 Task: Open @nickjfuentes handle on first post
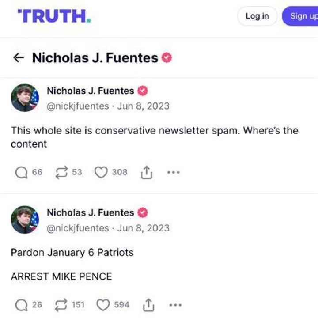click(x=78, y=106)
